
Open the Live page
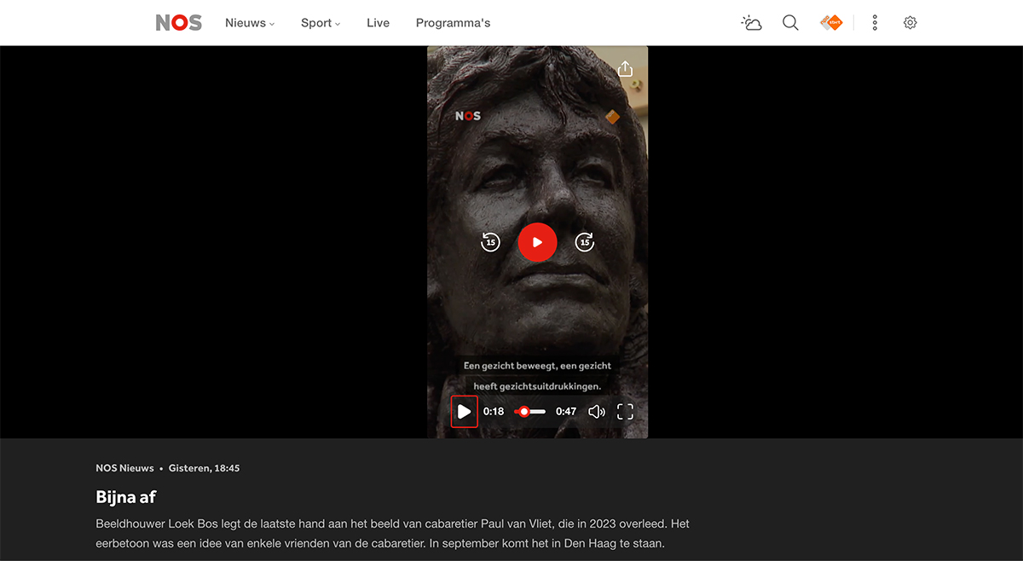(x=378, y=23)
